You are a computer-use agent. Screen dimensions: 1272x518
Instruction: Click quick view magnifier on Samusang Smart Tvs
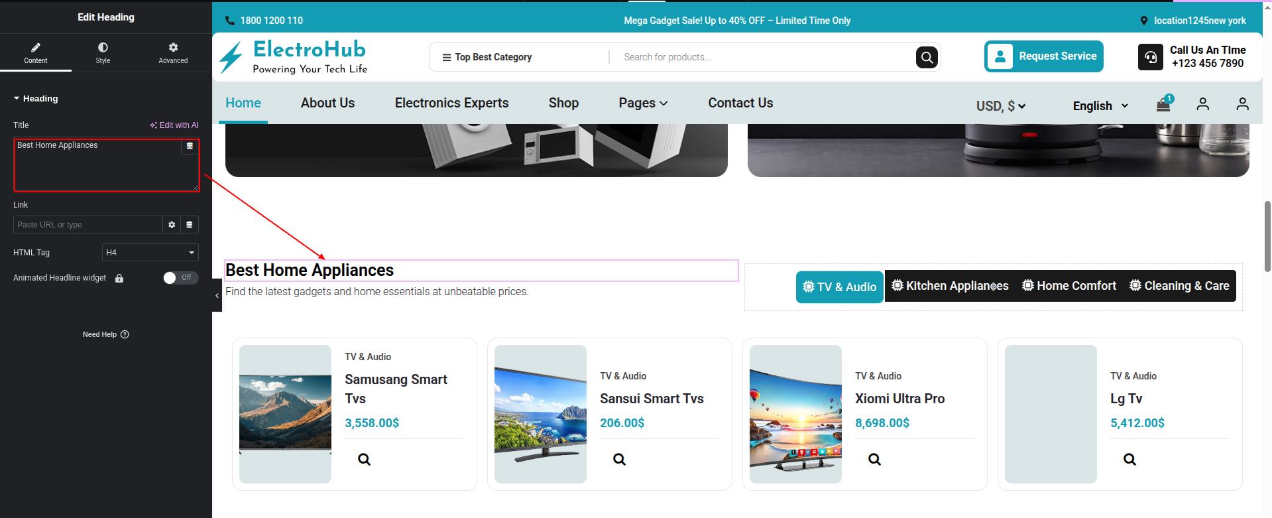tap(364, 459)
